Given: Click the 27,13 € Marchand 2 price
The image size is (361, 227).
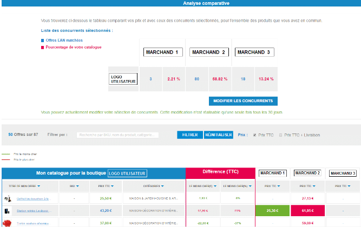Looking at the screenshot, I should tap(307, 198).
